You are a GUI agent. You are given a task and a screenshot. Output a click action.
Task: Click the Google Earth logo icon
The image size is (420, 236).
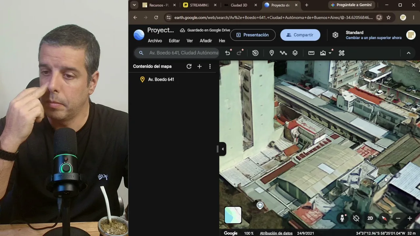(139, 35)
